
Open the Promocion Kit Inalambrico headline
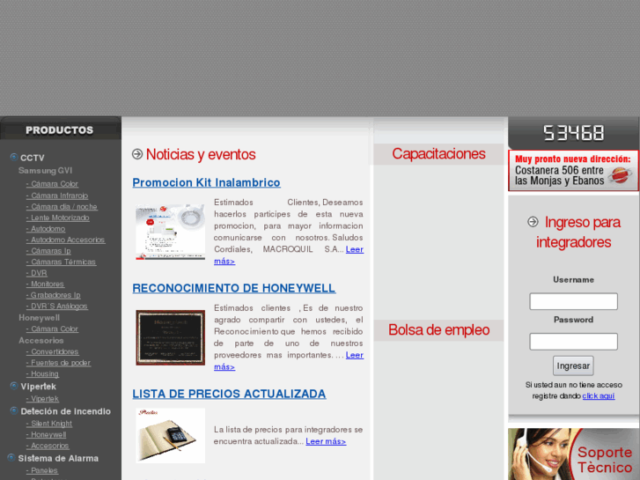coord(207,182)
